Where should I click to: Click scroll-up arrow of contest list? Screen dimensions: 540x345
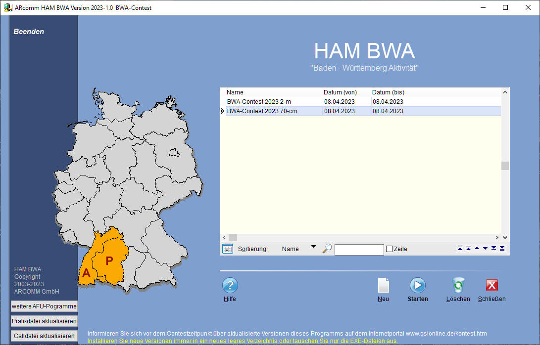pyautogui.click(x=505, y=92)
